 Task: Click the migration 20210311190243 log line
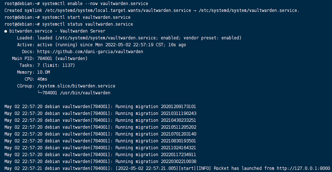pyautogui.click(x=100, y=113)
